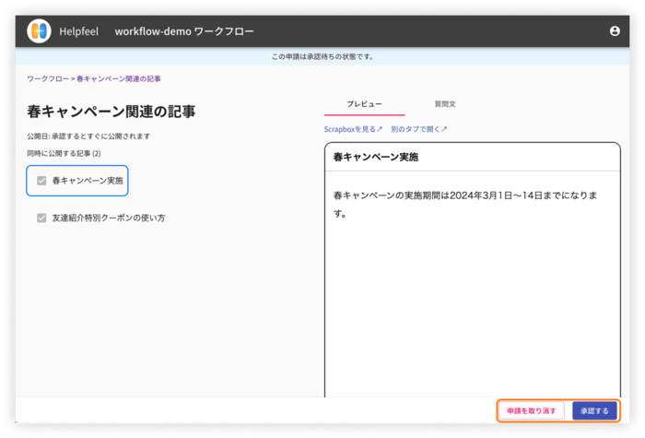
Task: Click the Helpfeel logo icon
Action: pos(39,30)
